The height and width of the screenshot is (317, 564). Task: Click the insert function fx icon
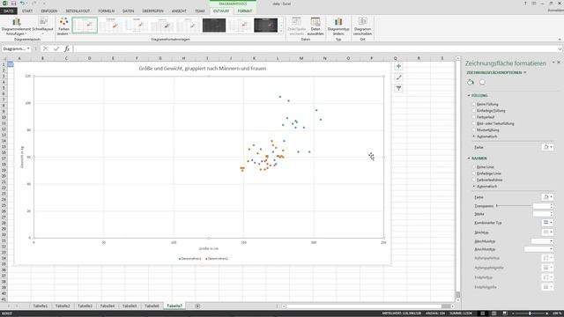tap(67, 48)
